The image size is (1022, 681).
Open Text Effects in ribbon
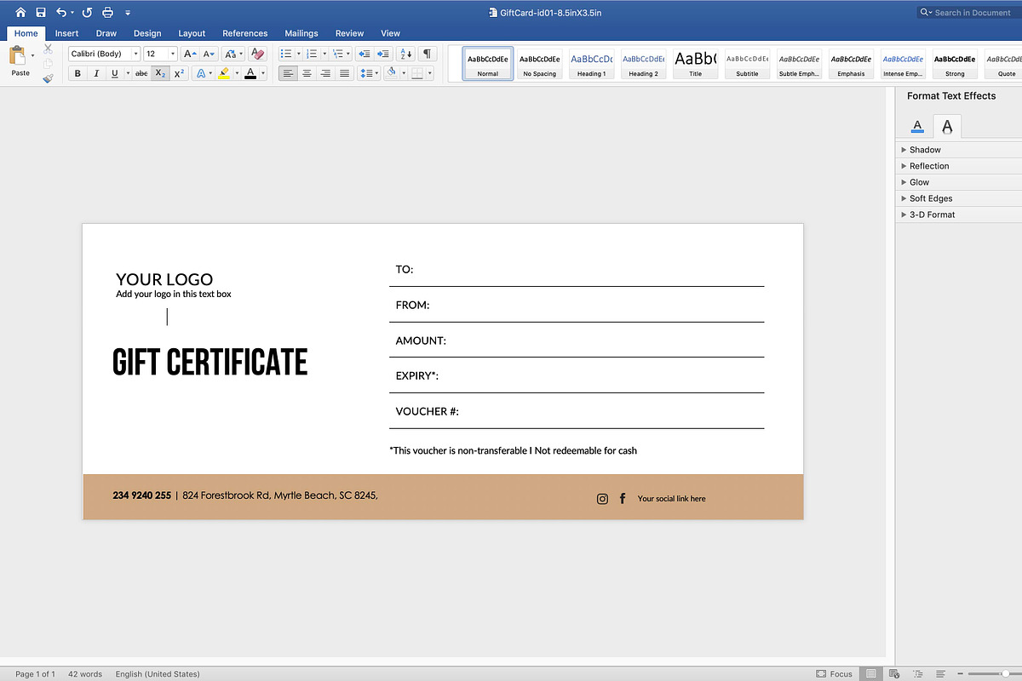tap(201, 74)
